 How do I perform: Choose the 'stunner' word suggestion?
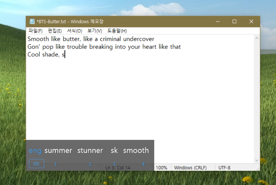tap(90, 151)
